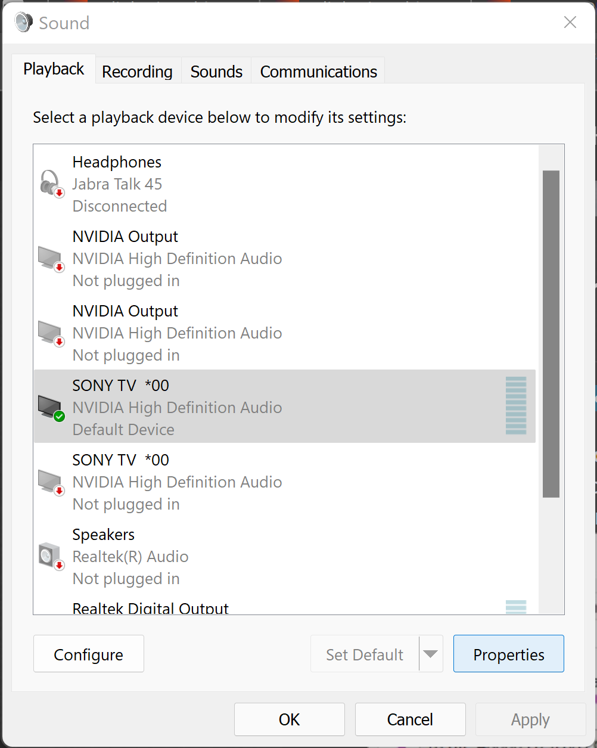Click default SONY TV icon with green checkmark
The width and height of the screenshot is (597, 748).
click(52, 408)
